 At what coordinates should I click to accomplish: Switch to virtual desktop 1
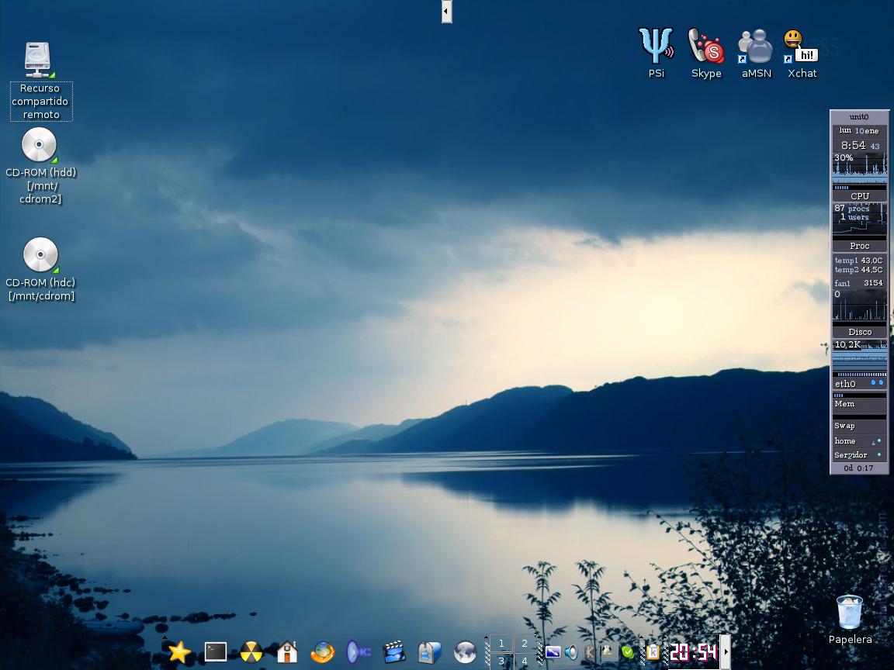pos(501,643)
